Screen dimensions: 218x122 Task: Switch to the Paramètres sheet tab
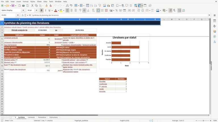coord(42,117)
